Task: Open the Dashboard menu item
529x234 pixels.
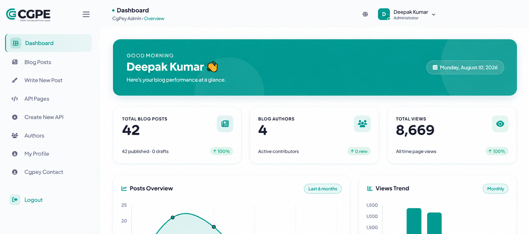Action: coord(48,43)
